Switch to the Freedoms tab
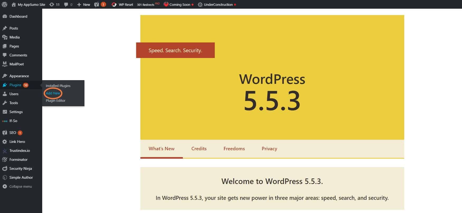The width and height of the screenshot is (462, 213). pyautogui.click(x=234, y=149)
